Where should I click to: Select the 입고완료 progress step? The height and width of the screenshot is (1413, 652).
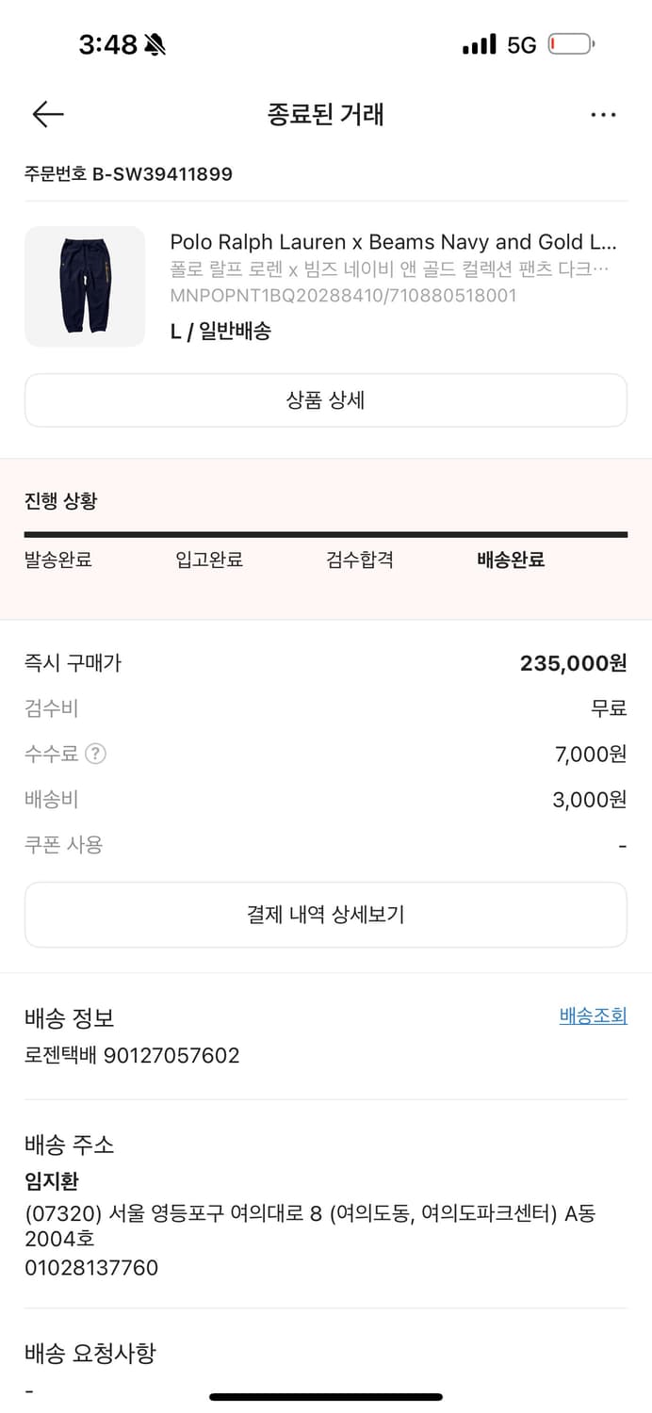click(209, 559)
